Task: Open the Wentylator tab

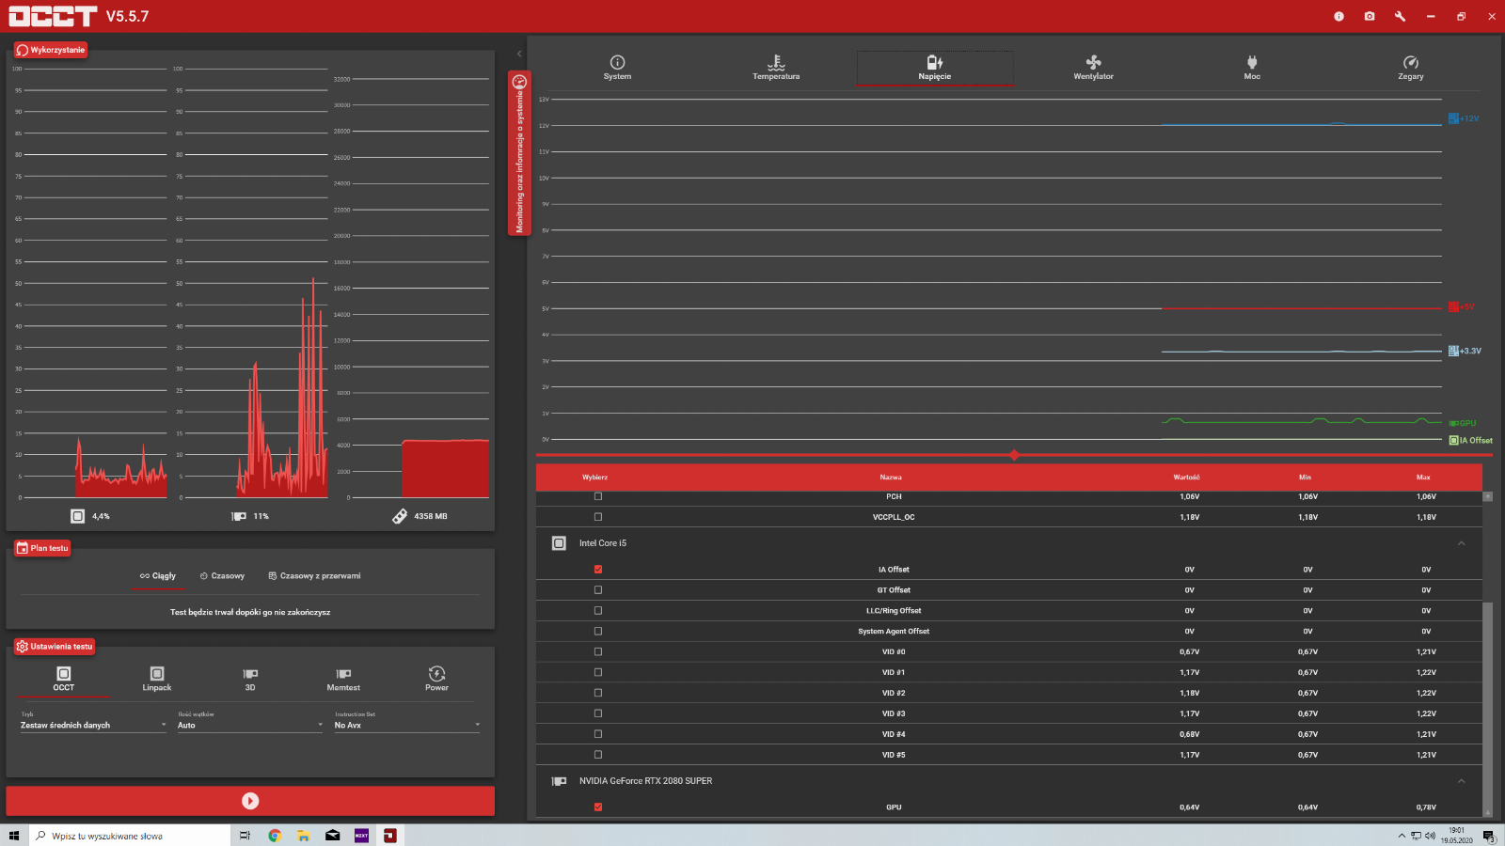Action: click(1093, 68)
